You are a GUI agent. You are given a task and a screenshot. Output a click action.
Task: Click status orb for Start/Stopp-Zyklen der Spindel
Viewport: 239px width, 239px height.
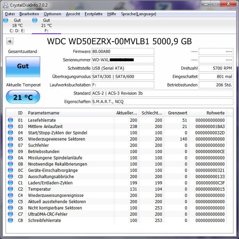pyautogui.click(x=10, y=133)
